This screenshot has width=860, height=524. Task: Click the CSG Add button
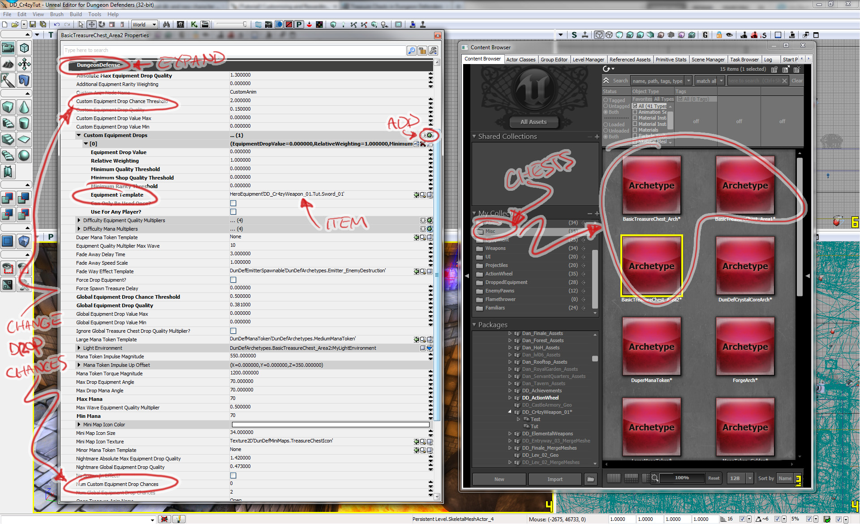coord(8,198)
